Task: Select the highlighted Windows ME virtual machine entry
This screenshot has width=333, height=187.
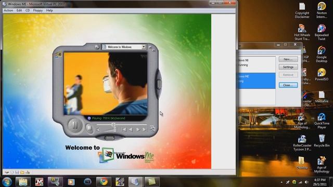Action: 257,81
